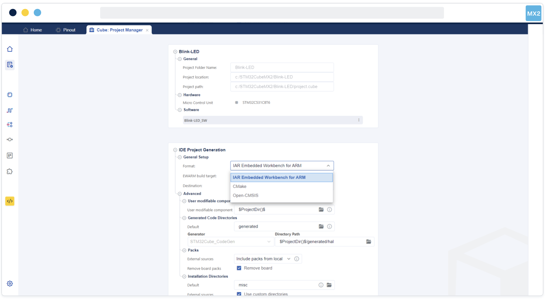The height and width of the screenshot is (299, 546).
Task: Switch to the Pinout tab
Action: 66,30
